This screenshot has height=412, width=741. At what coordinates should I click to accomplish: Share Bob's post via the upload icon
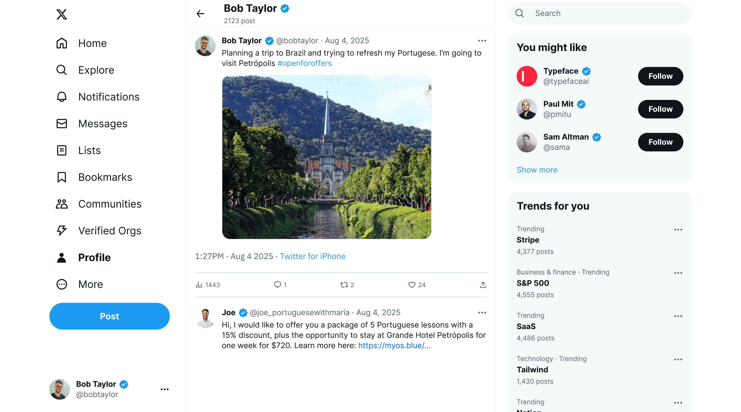(483, 285)
